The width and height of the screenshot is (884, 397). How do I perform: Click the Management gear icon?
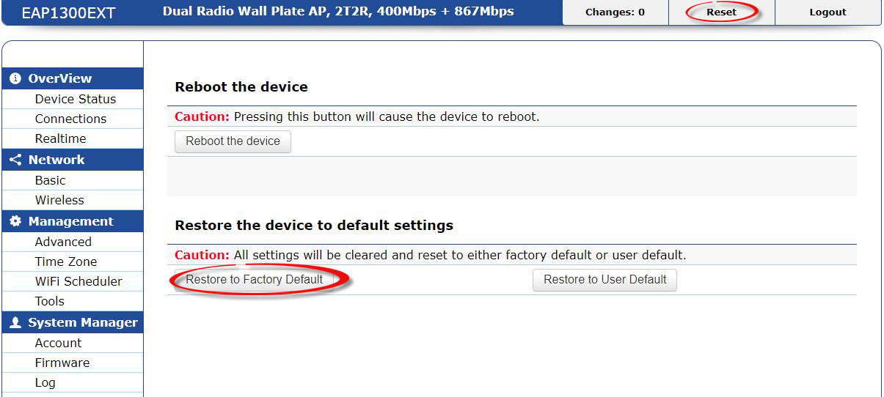(x=15, y=221)
